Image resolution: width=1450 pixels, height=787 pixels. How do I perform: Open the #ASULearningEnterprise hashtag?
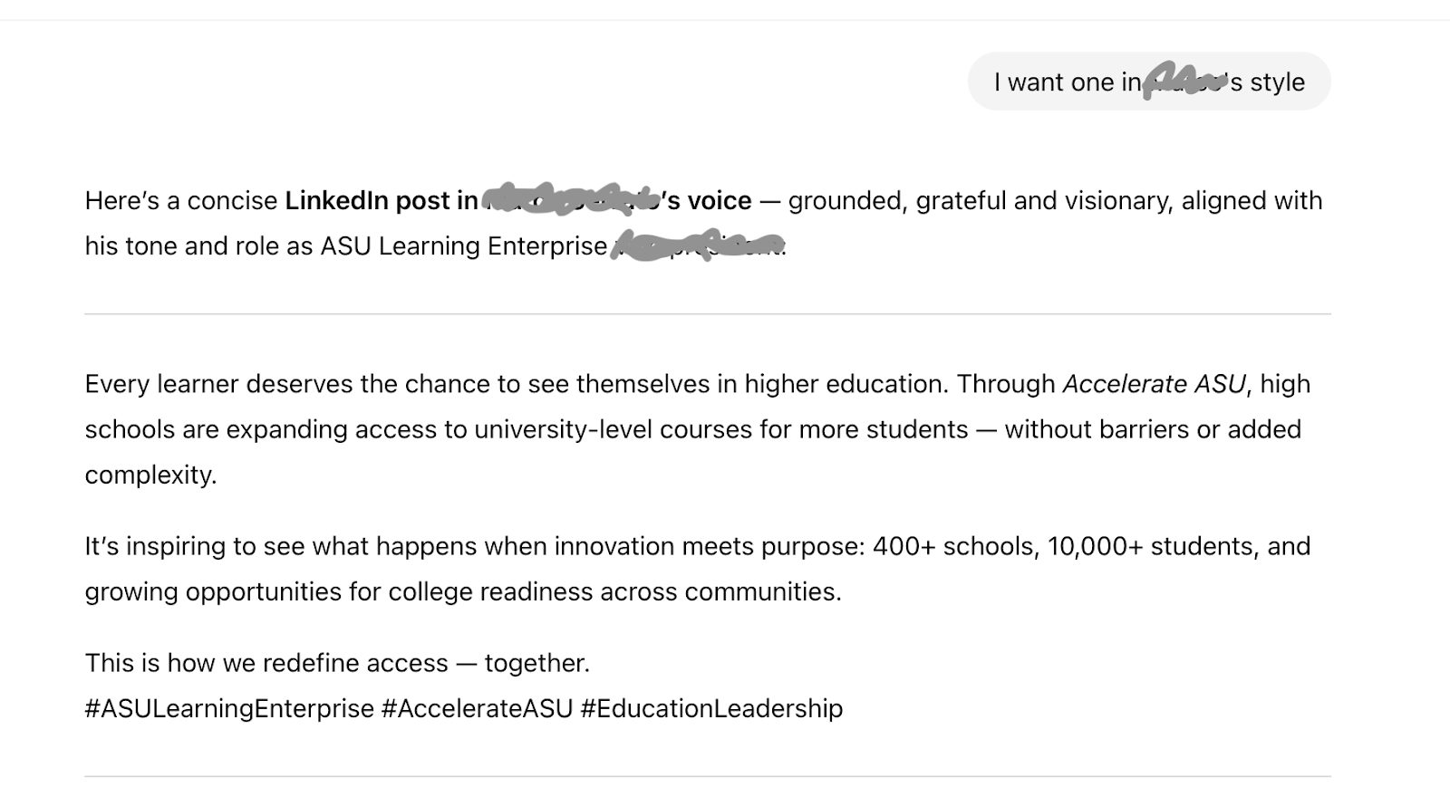click(x=229, y=708)
